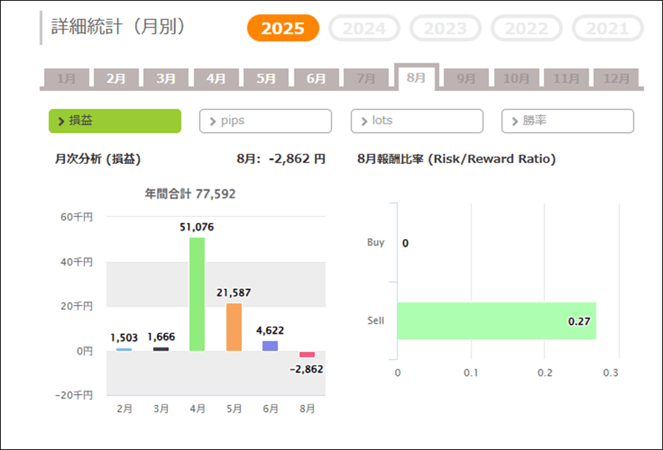
Task: Select the 2月 month tab
Action: [116, 79]
